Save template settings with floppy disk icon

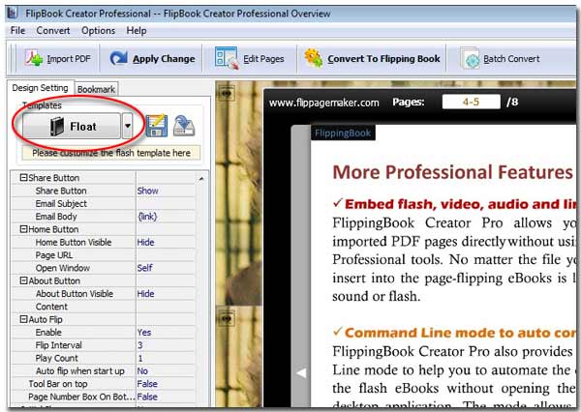156,126
